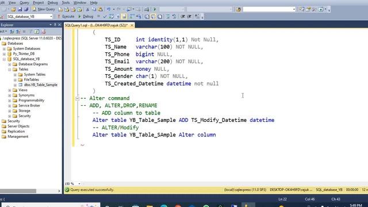The height and width of the screenshot is (207, 368).
Task: Select the Service Broker folder
Action: pos(29,106)
